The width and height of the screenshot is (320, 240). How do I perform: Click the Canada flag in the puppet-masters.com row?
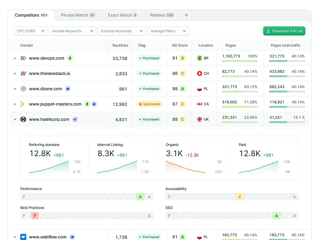click(x=200, y=104)
